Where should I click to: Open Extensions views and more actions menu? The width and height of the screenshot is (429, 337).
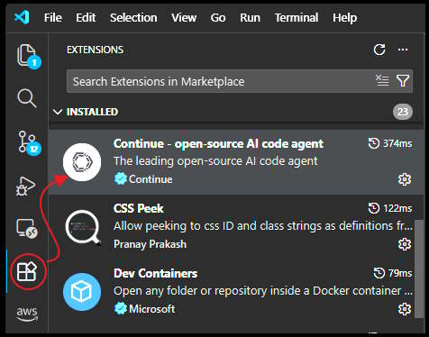(x=403, y=50)
